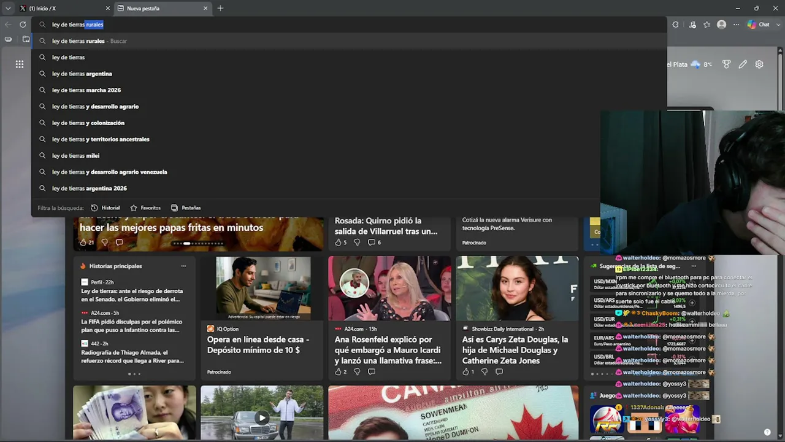
Task: Pick 'ley de tierras y desarrollo agrario venezuela'
Action: (316, 172)
